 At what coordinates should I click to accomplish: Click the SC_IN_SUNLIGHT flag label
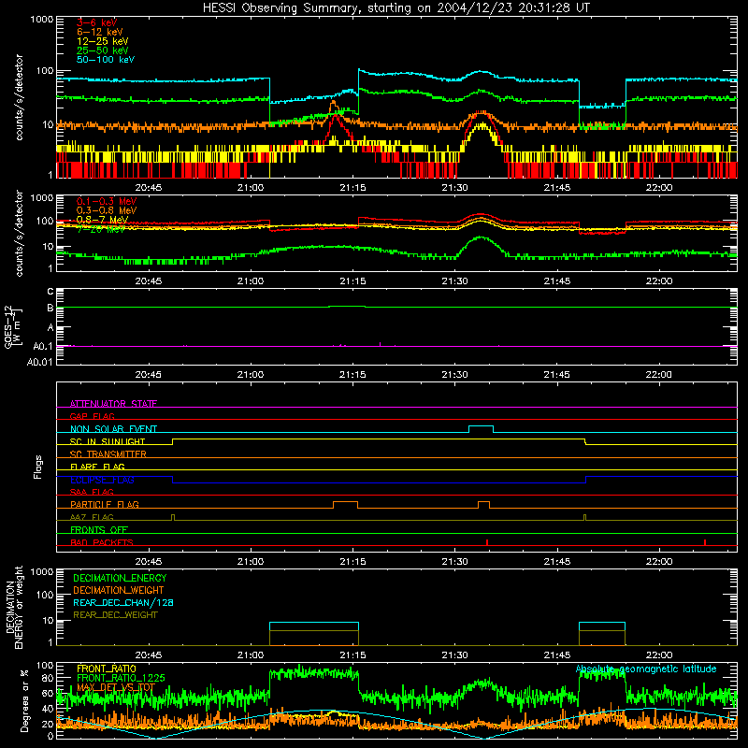[x=108, y=441]
